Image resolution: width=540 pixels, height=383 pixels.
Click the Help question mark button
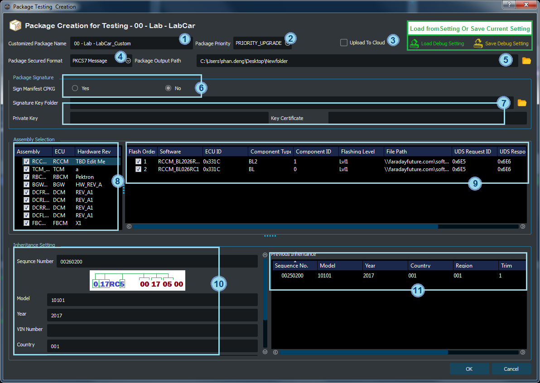509,5
